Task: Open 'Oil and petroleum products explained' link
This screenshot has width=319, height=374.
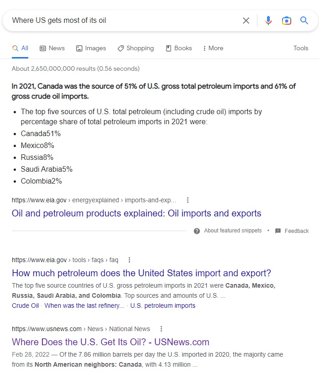Action: click(x=136, y=213)
